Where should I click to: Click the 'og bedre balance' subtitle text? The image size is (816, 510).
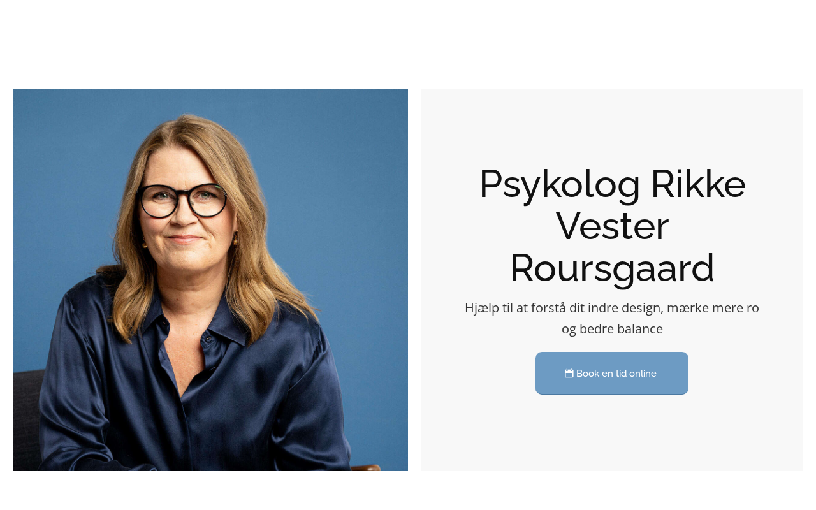pyautogui.click(x=612, y=329)
